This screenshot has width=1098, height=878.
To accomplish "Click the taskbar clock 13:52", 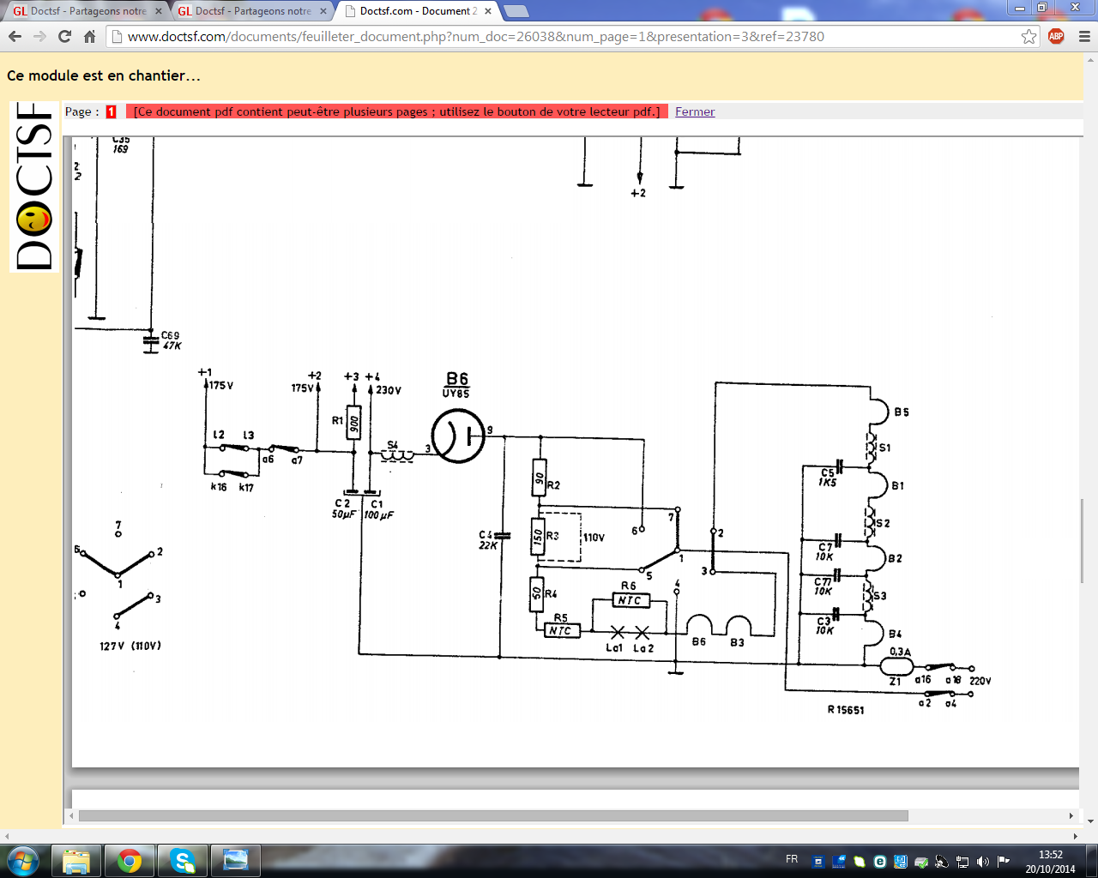I will pos(1050,861).
